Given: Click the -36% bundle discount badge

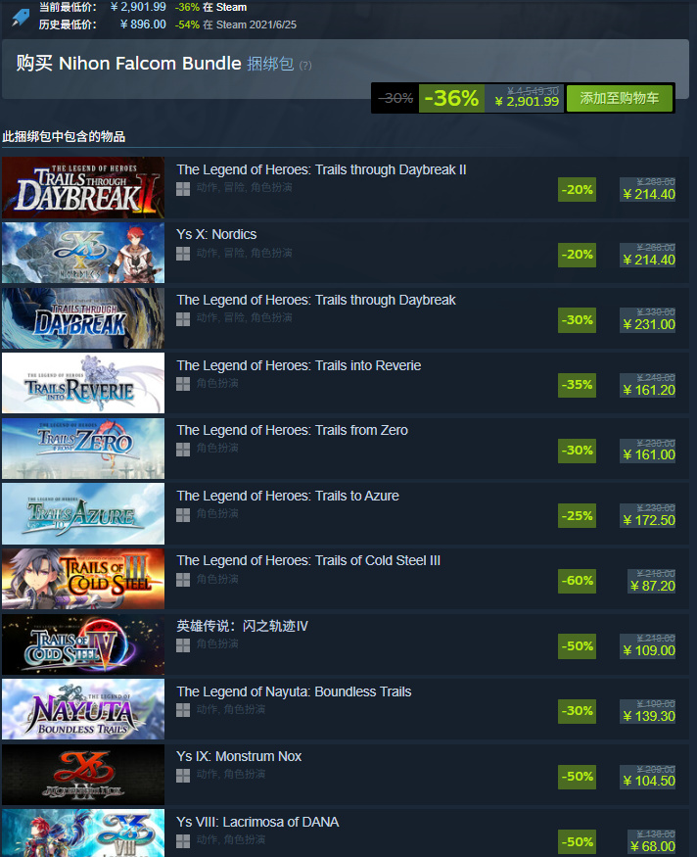Looking at the screenshot, I should point(451,98).
